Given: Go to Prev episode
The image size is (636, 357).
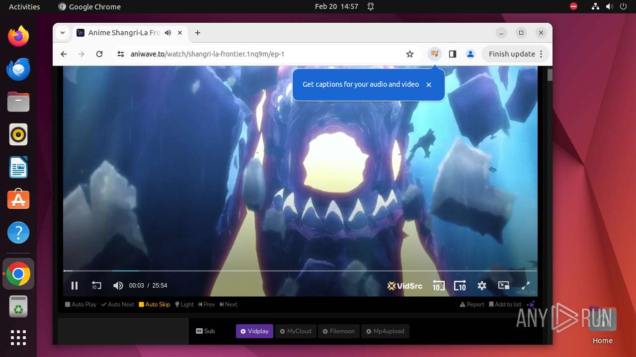Looking at the screenshot, I should (207, 304).
